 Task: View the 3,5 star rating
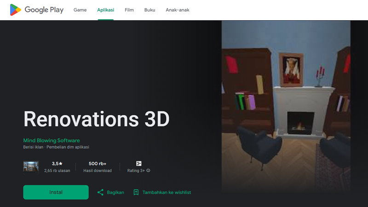point(57,164)
